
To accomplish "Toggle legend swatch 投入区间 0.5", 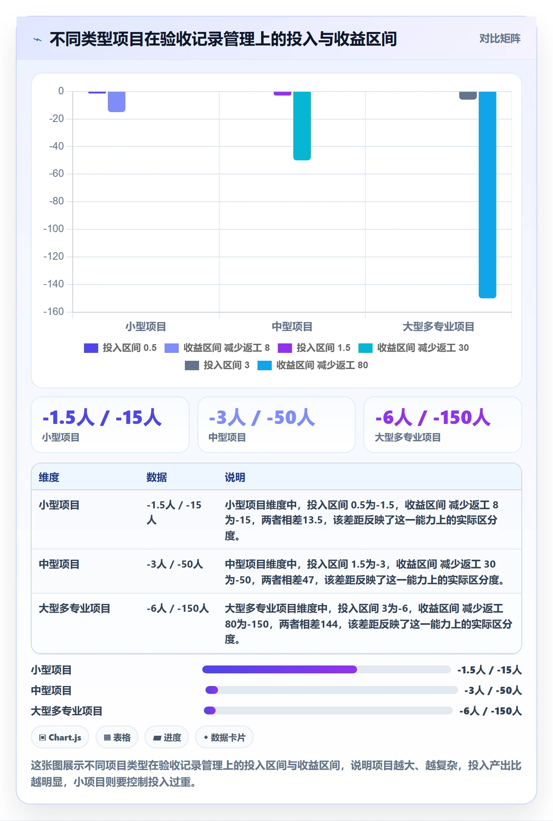I will (x=91, y=348).
